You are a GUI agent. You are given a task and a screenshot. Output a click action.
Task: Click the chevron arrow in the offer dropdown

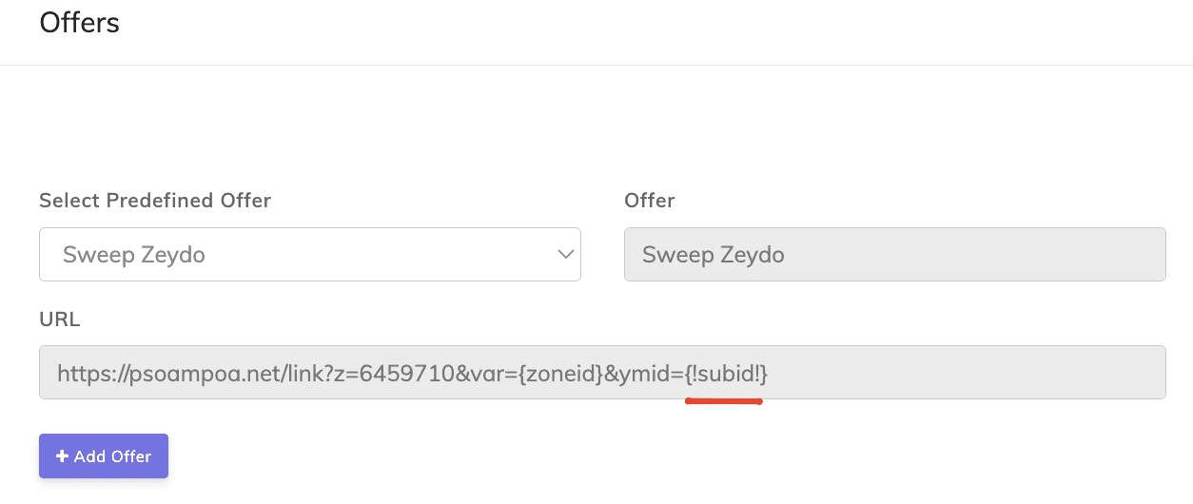[x=565, y=255]
